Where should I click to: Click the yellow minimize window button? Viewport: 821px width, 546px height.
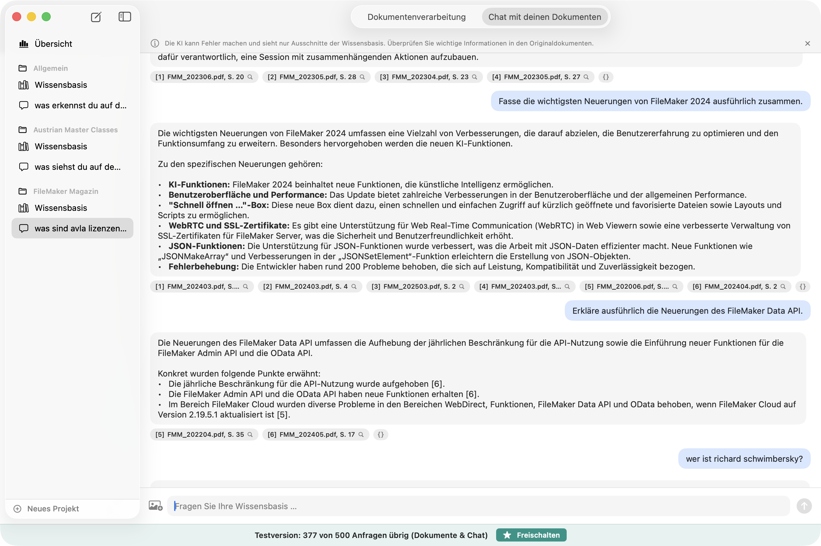(x=31, y=17)
